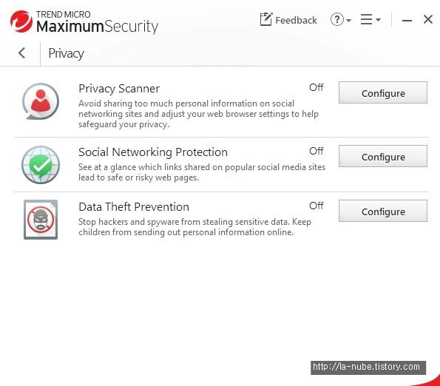440x386 pixels.
Task: Open the Help question mark icon
Action: coord(336,19)
